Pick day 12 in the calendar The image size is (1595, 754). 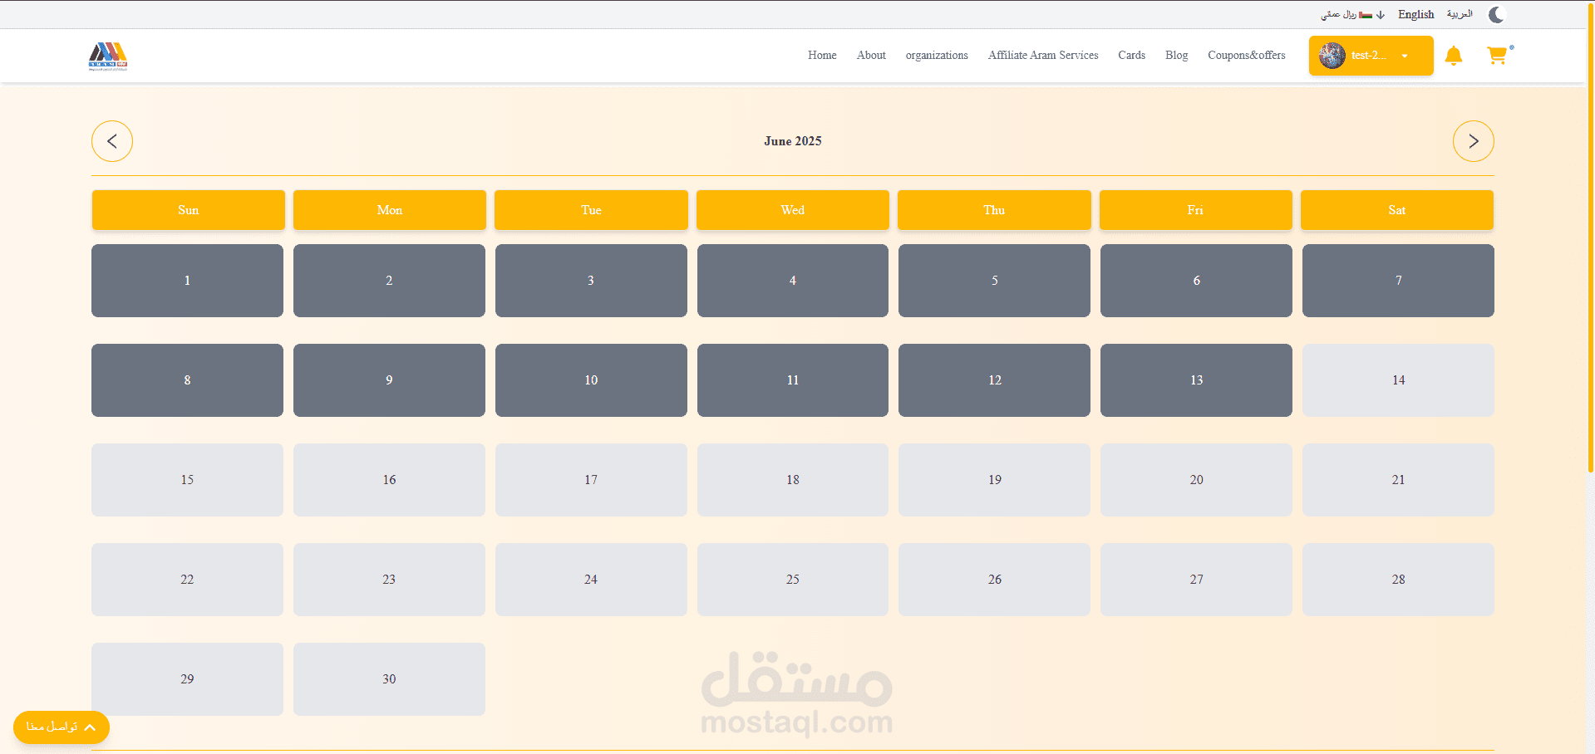(994, 380)
